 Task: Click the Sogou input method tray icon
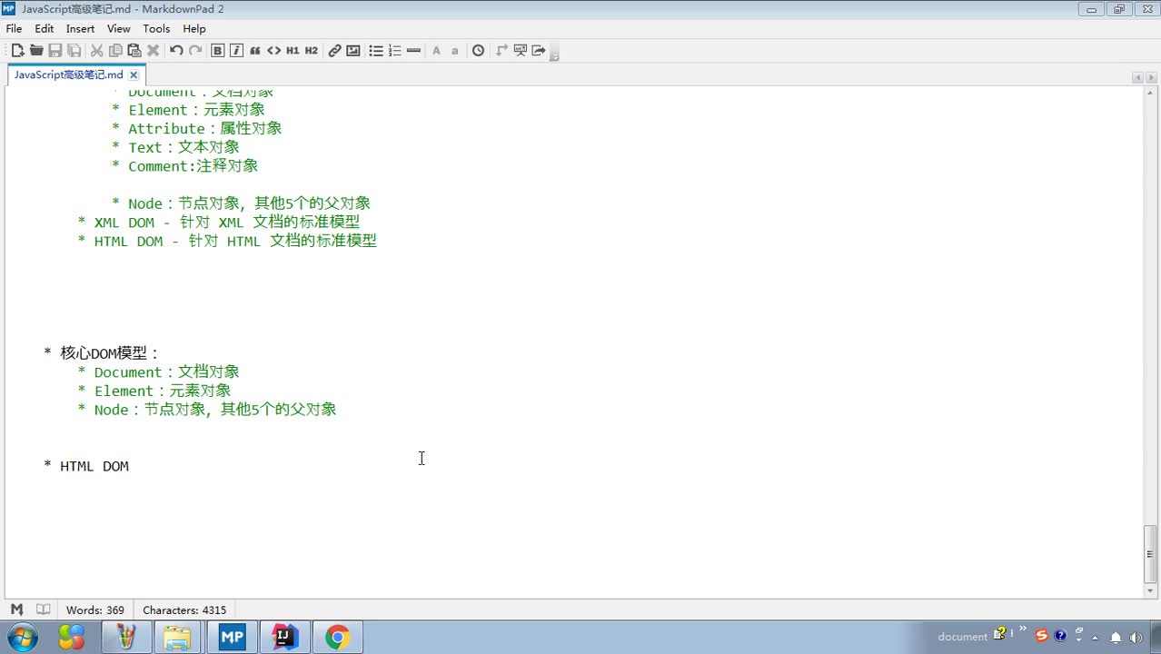point(1041,636)
